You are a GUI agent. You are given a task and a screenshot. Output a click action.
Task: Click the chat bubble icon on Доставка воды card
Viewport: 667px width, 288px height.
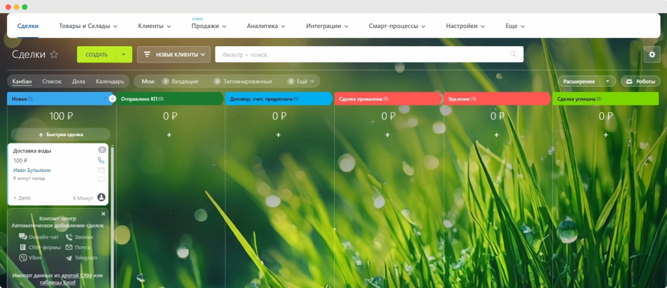[x=101, y=180]
